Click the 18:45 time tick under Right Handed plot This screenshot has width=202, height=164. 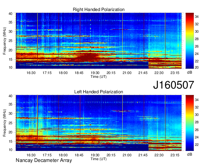(79, 73)
